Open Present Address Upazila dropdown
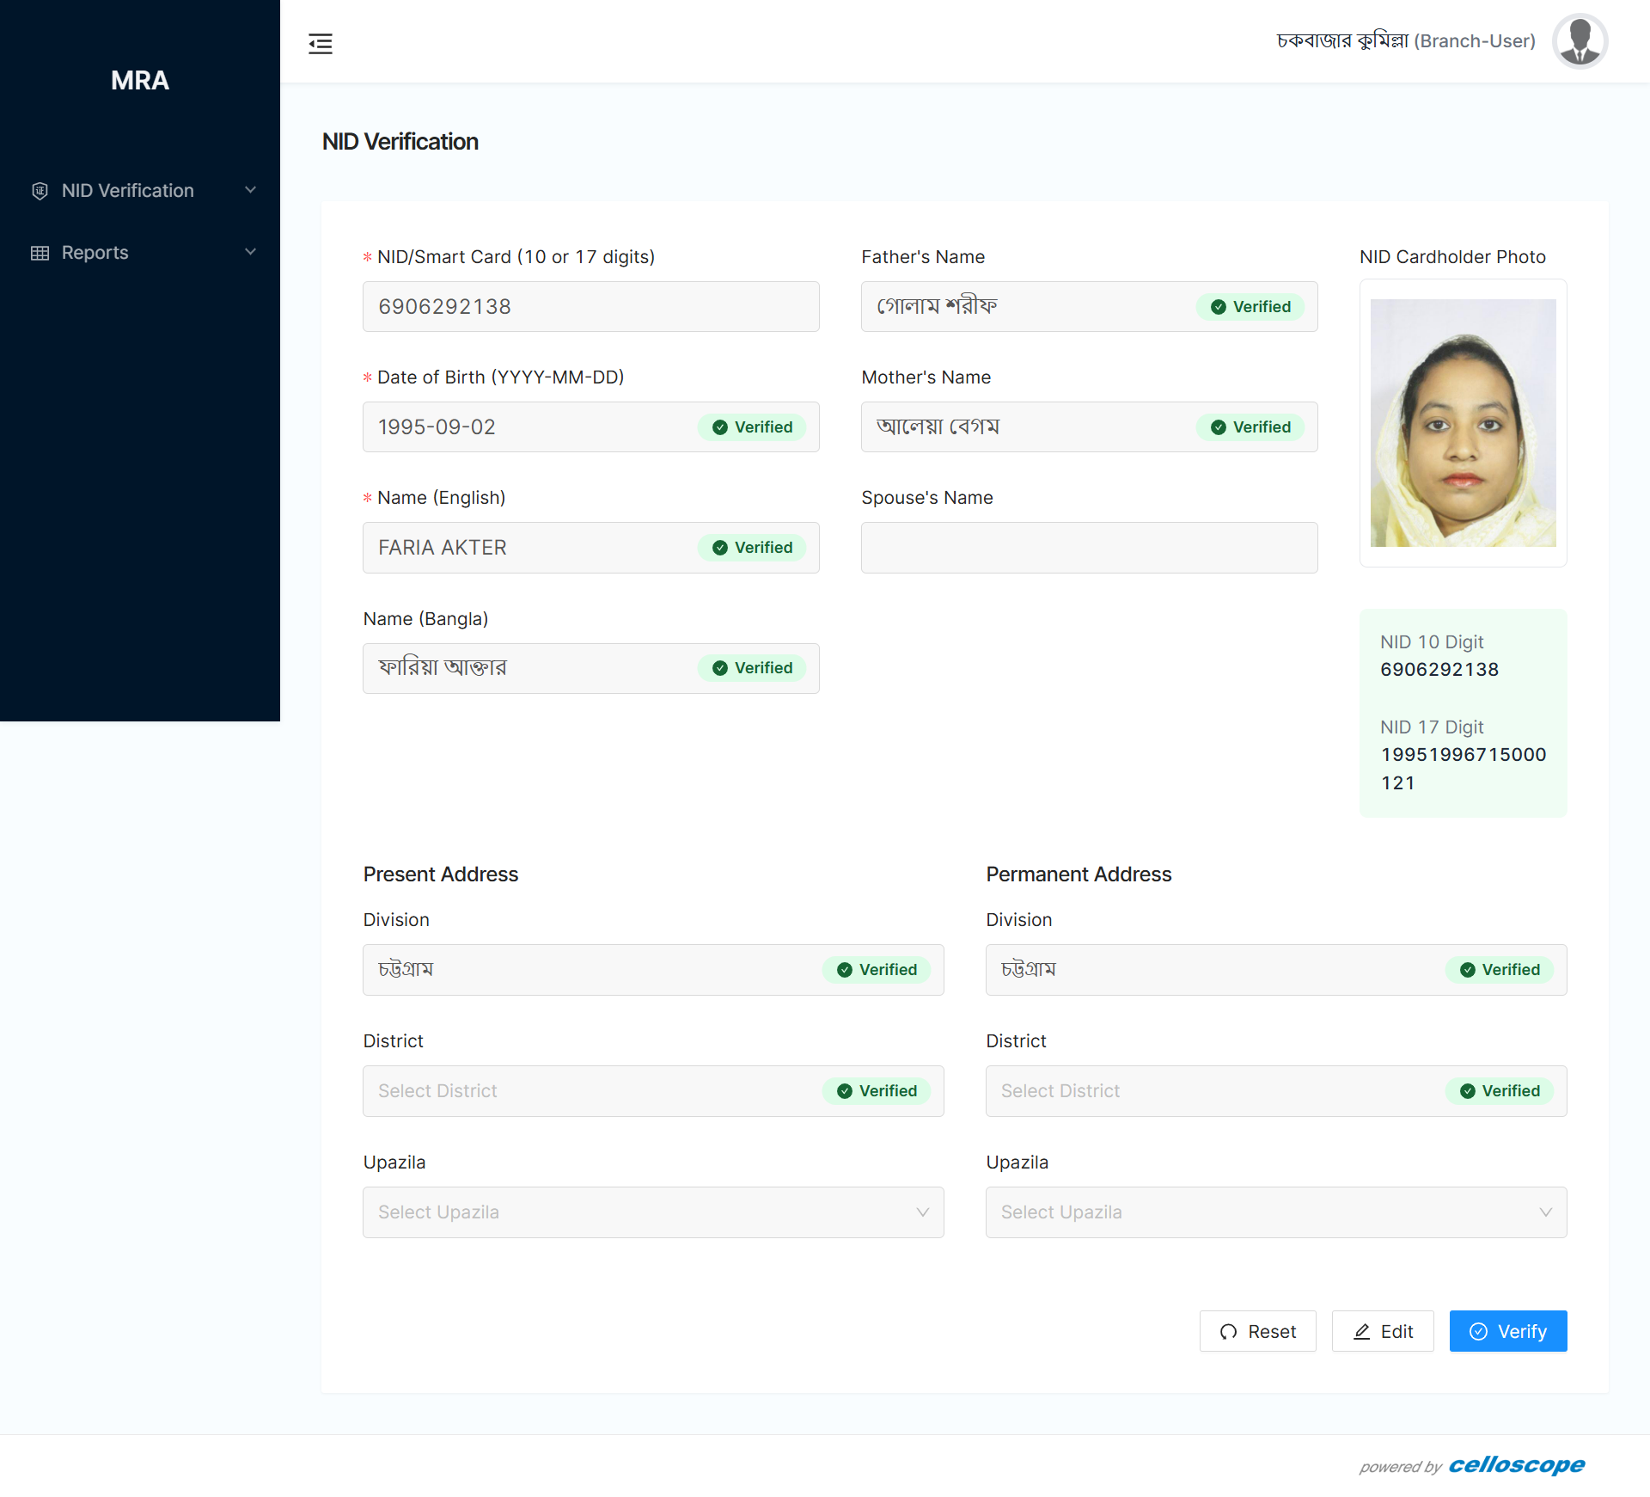 click(652, 1212)
